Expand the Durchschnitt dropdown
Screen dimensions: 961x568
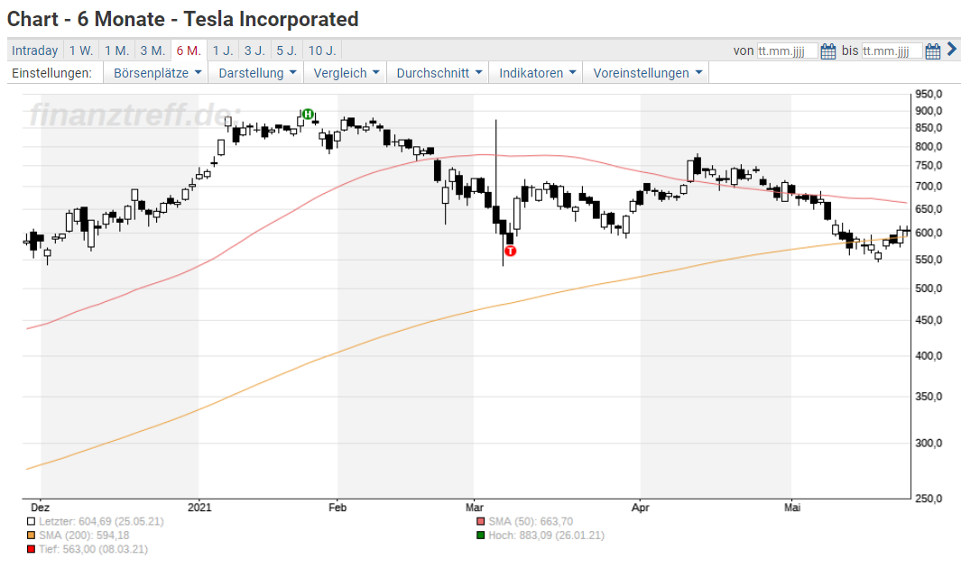point(439,73)
